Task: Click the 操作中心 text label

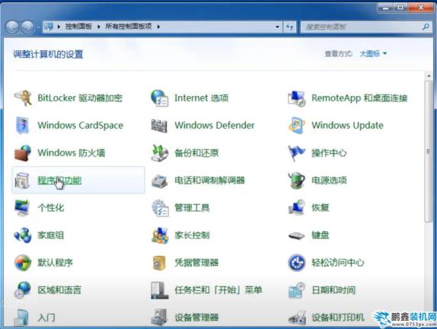Action: [x=329, y=153]
